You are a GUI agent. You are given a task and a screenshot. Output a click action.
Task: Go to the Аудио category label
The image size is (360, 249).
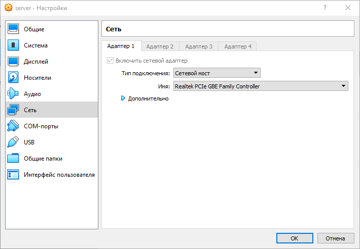pyautogui.click(x=32, y=94)
